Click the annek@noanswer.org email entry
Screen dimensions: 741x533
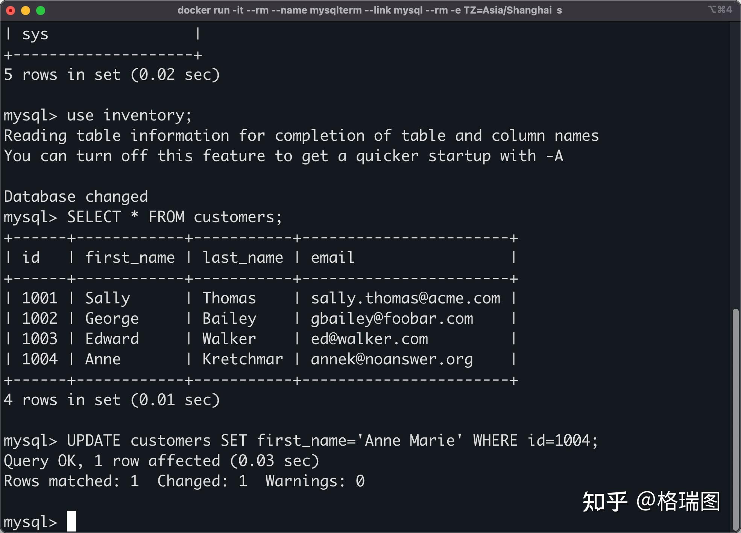[x=392, y=359]
